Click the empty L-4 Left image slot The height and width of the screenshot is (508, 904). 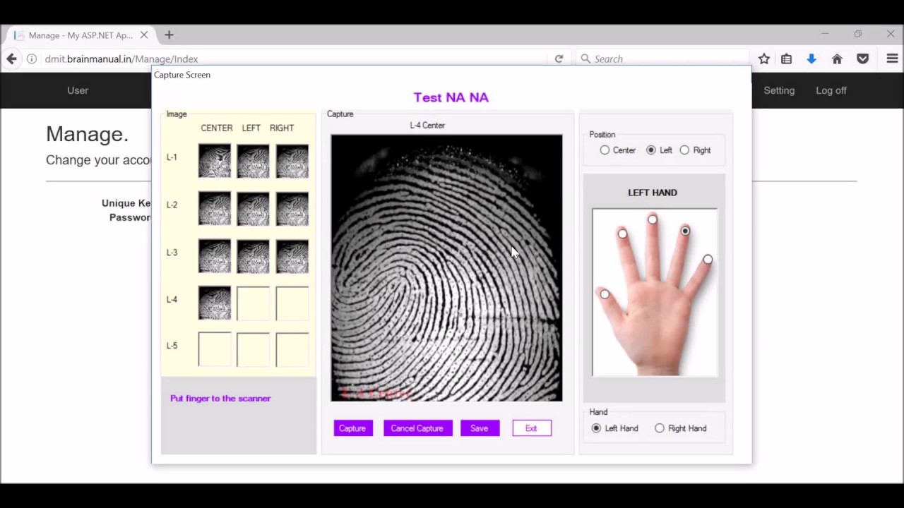pyautogui.click(x=254, y=303)
